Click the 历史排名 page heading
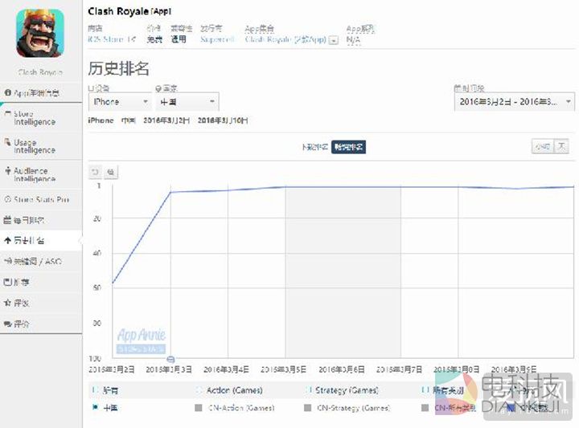Image resolution: width=579 pixels, height=428 pixels. [118, 68]
